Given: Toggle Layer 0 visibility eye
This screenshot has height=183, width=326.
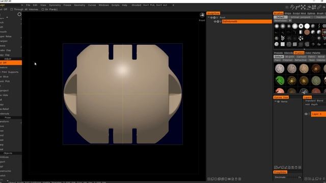Looking at the screenshot, I should click(306, 114).
